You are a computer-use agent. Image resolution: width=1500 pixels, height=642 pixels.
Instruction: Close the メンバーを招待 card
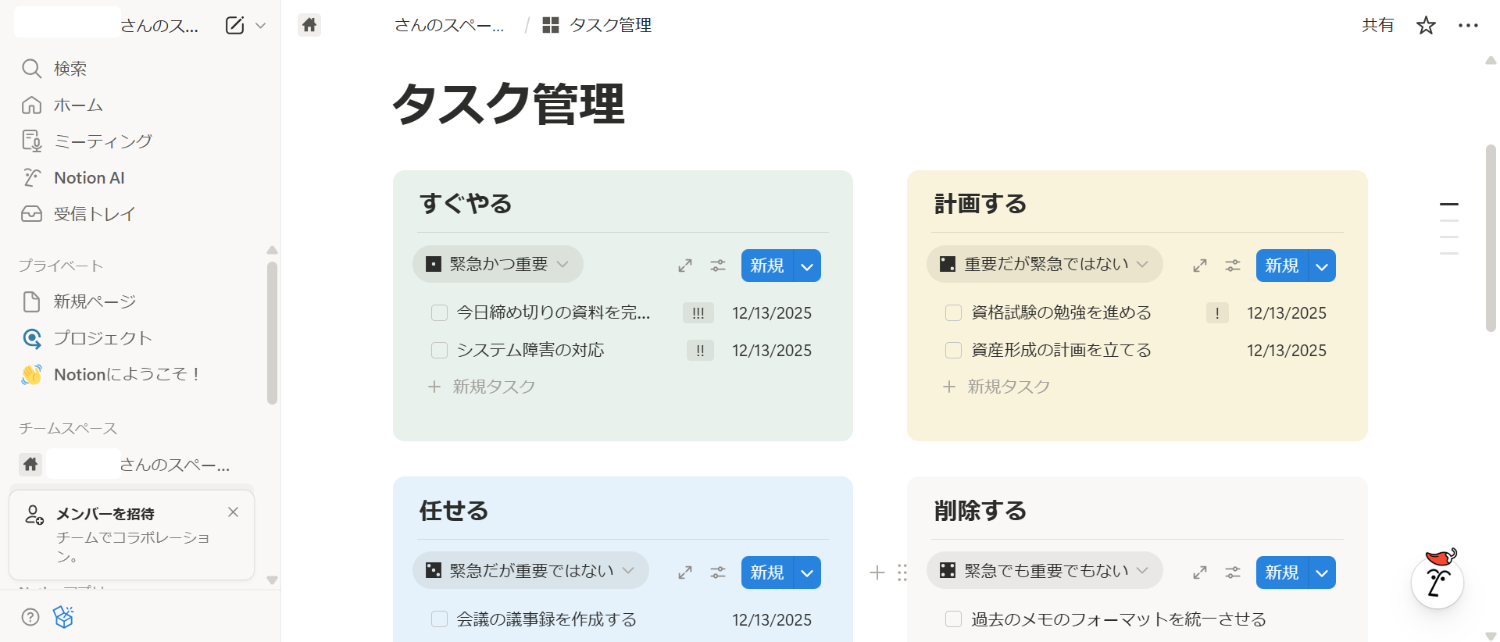(233, 512)
